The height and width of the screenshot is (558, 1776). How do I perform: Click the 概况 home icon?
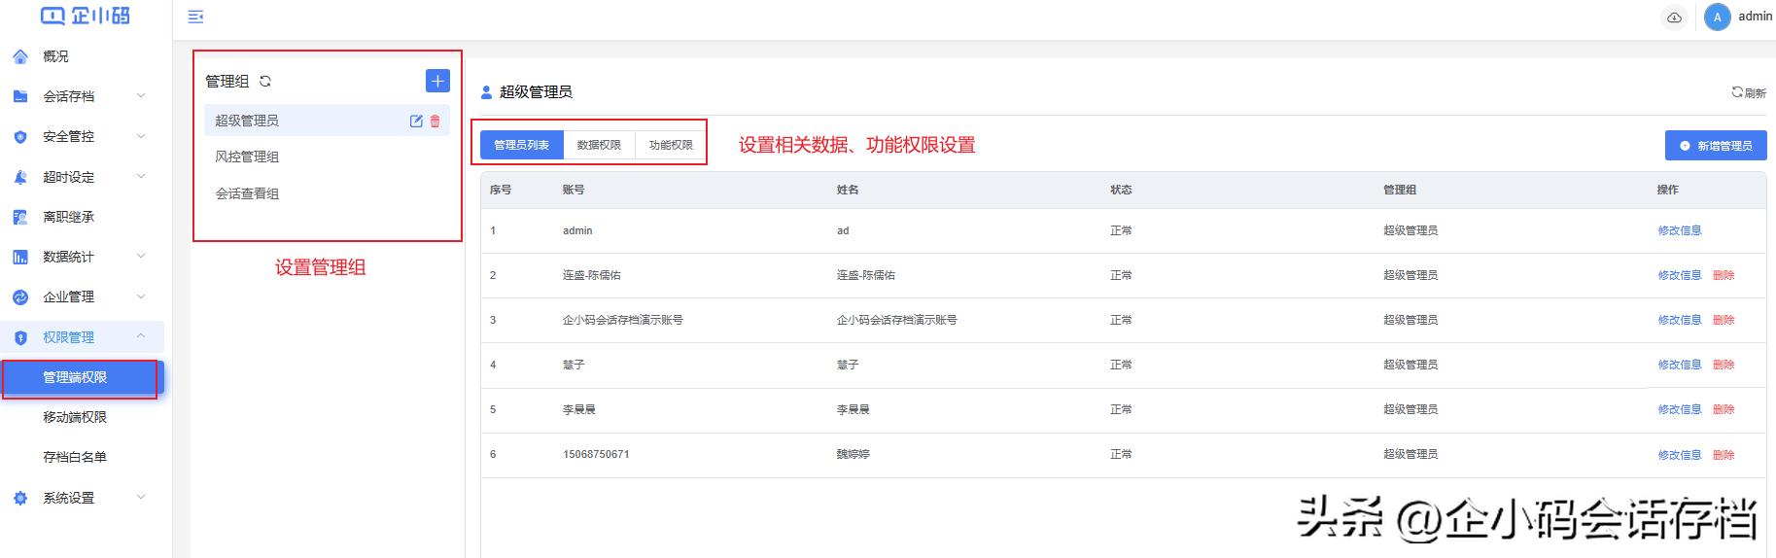coord(20,56)
